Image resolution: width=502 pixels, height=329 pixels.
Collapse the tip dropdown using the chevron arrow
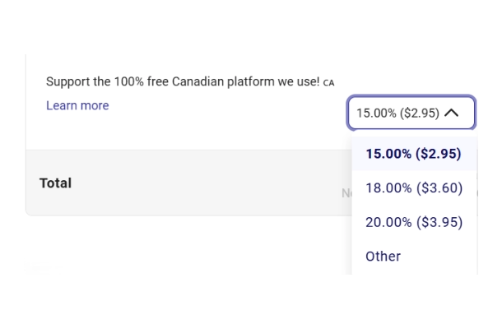point(451,114)
